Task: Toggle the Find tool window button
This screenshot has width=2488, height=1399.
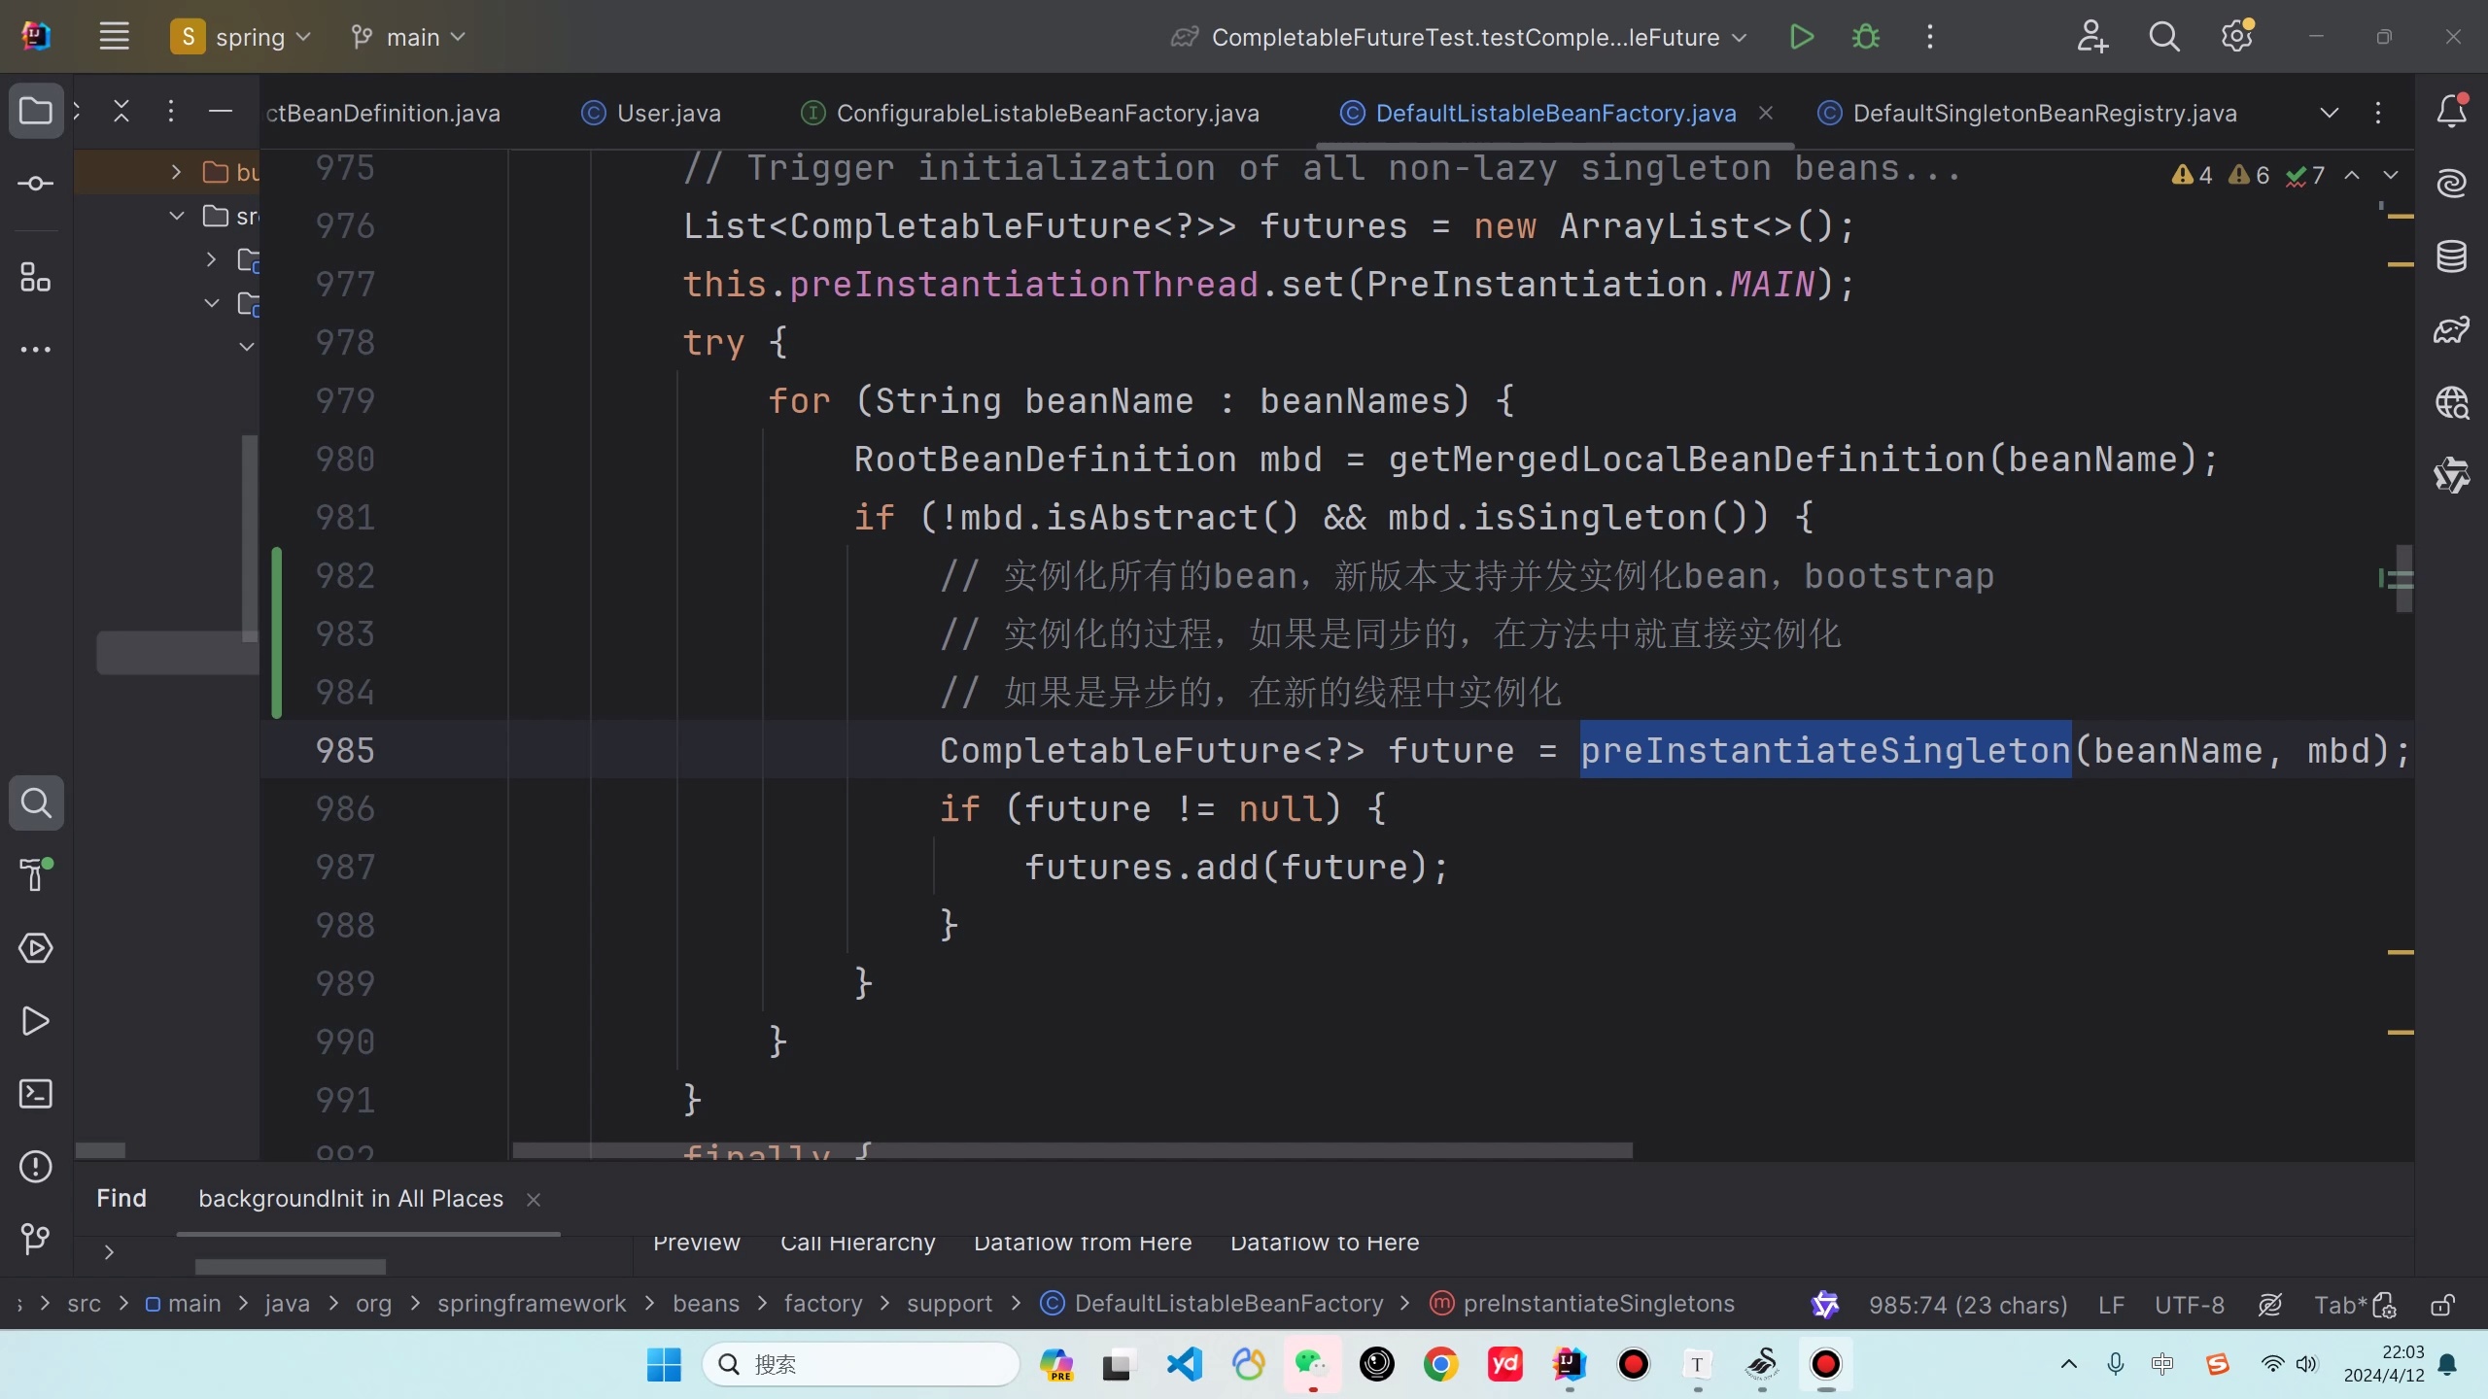Action: [x=36, y=802]
